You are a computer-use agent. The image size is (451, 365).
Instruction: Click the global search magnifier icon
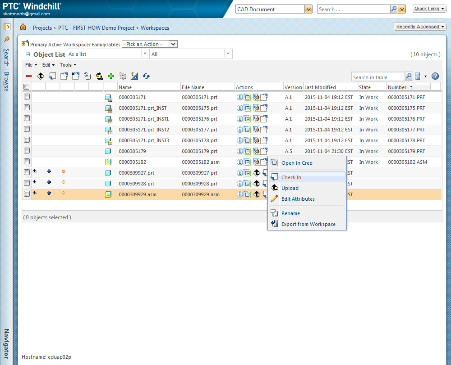click(394, 9)
